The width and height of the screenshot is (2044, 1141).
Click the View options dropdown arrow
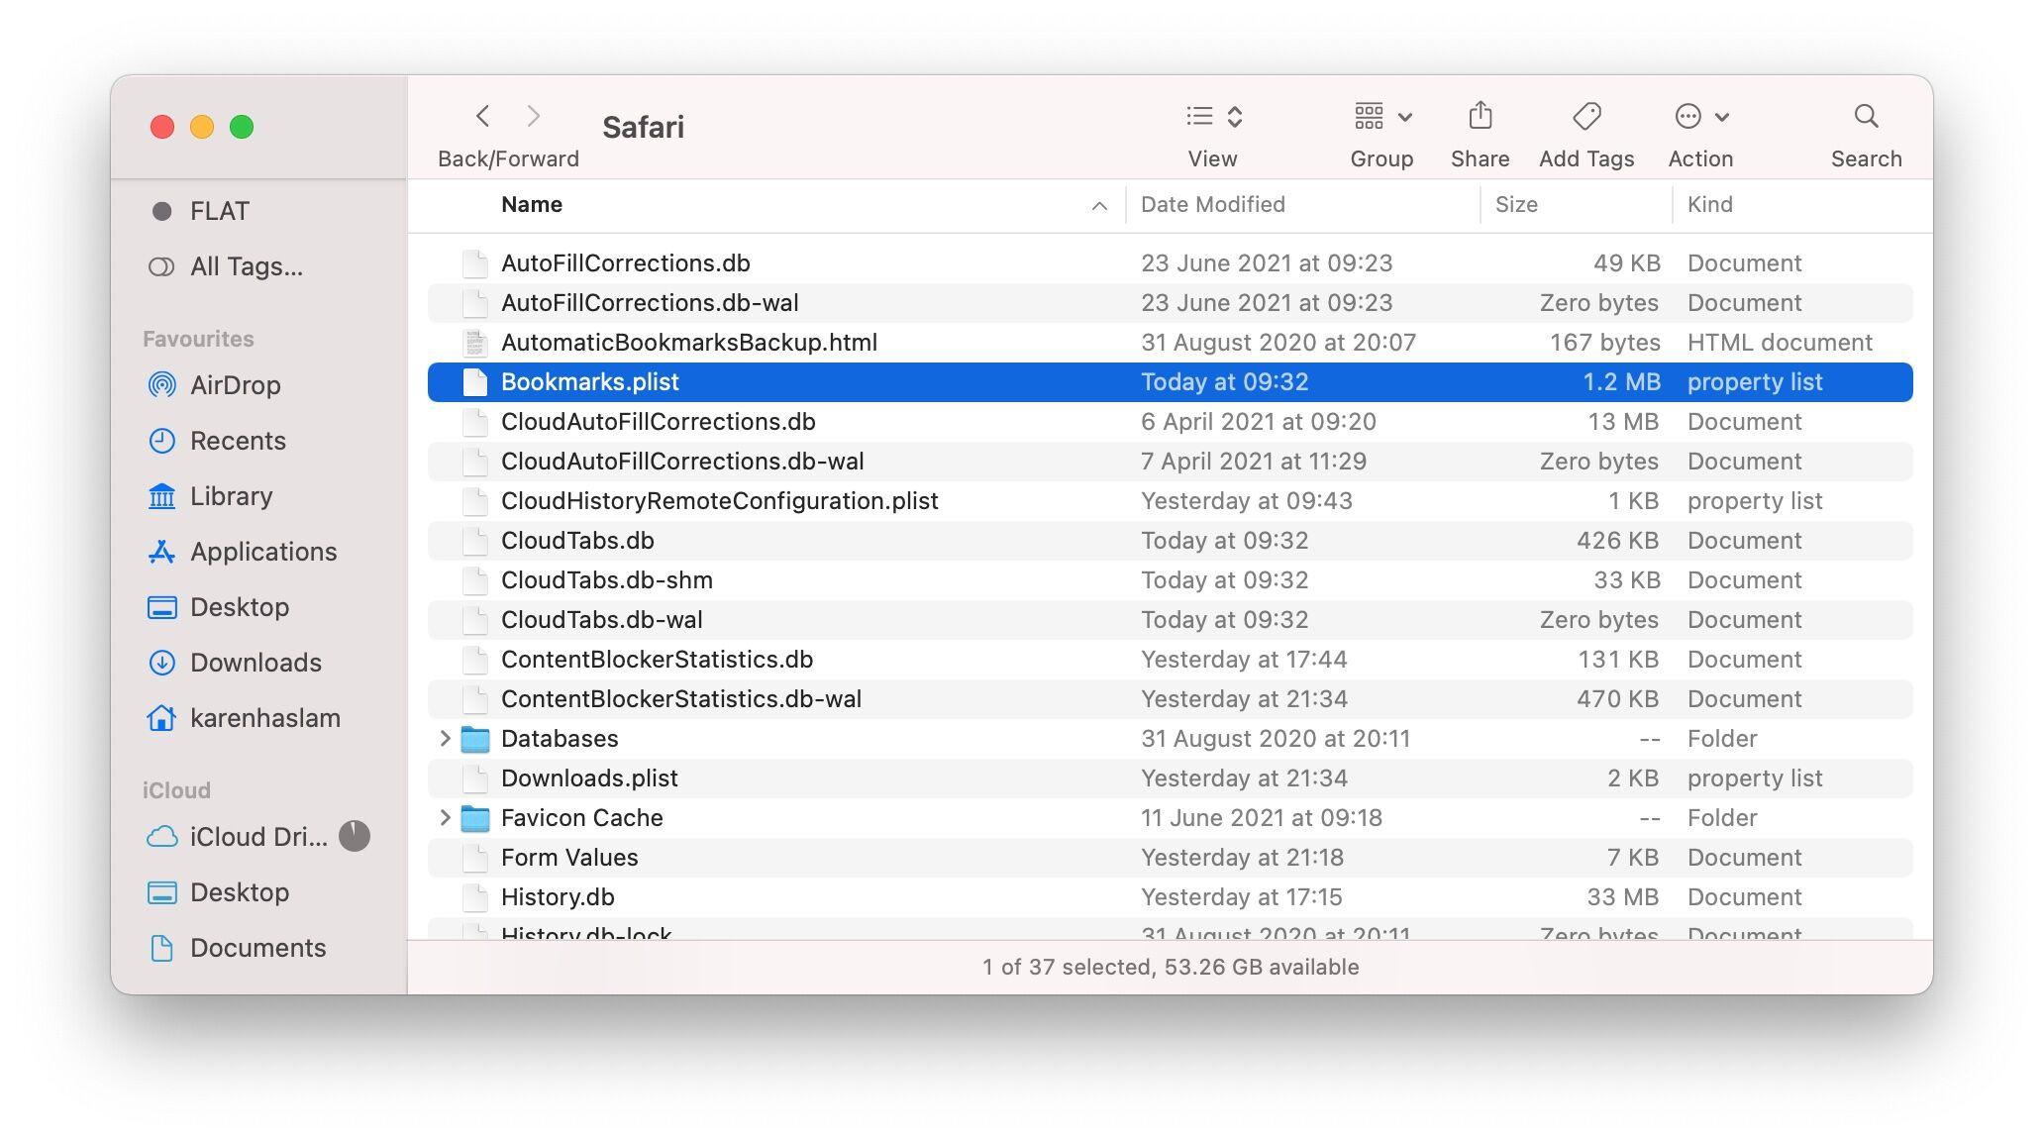[1233, 117]
